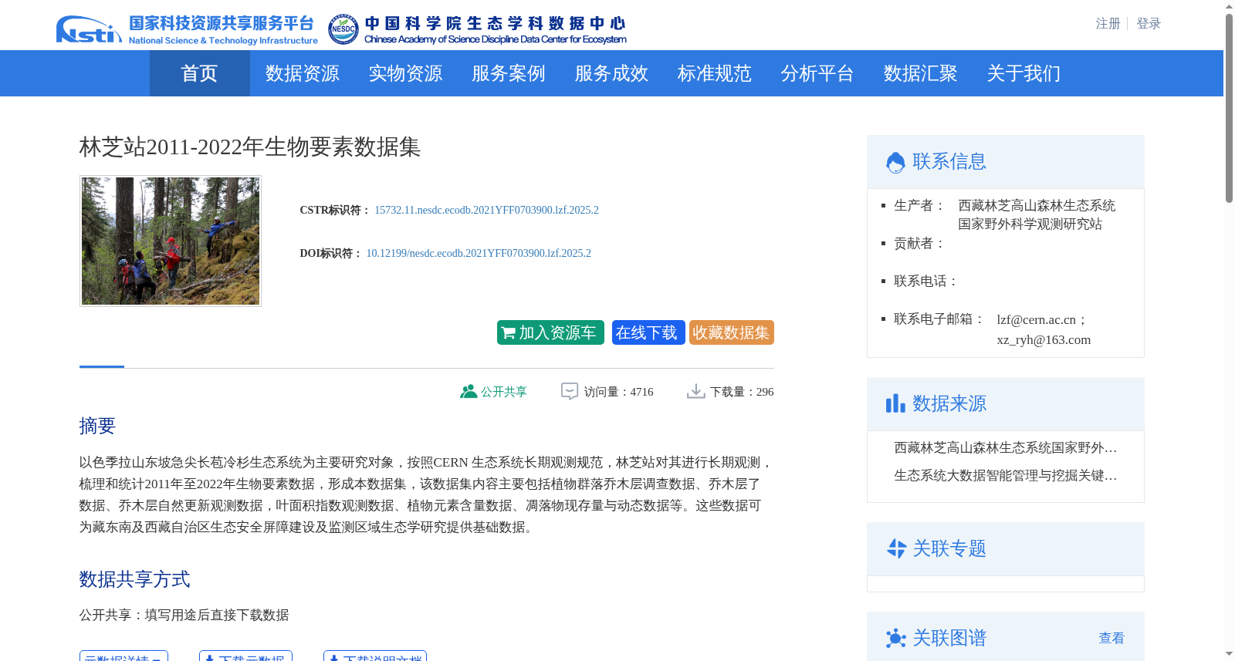Open the 关于我们 menu item
The image size is (1235, 661).
coord(1024,73)
